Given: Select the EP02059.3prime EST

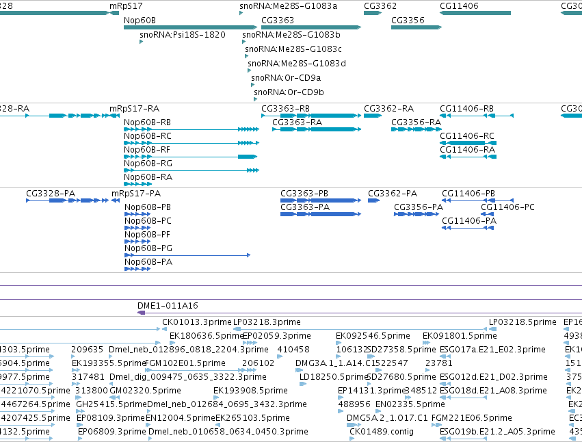Looking at the screenshot, I should pyautogui.click(x=250, y=343).
